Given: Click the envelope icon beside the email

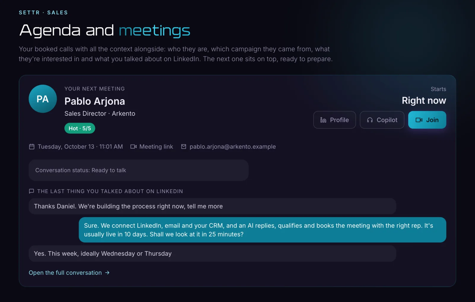Looking at the screenshot, I should pos(184,147).
